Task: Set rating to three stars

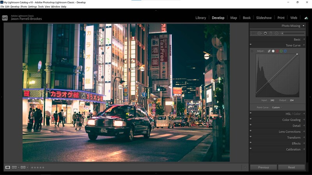Action: 37,168
